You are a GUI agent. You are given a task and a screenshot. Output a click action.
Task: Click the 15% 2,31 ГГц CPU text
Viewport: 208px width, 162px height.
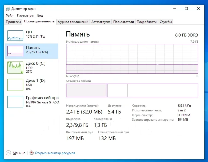click(x=35, y=36)
